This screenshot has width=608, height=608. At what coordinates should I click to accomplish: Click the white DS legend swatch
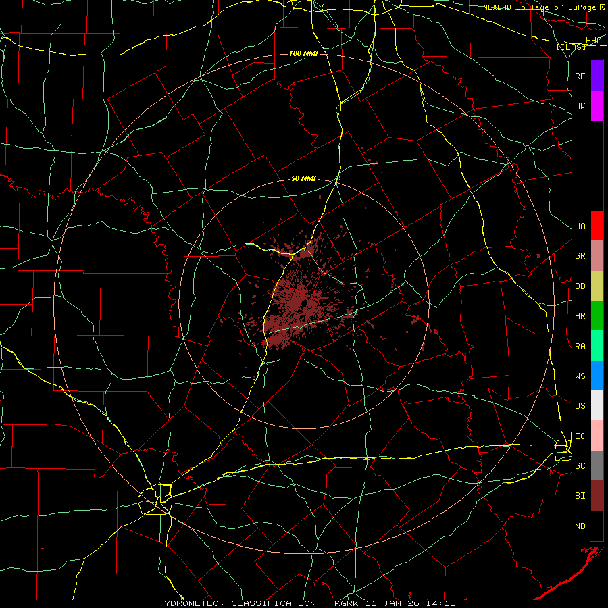click(x=597, y=405)
